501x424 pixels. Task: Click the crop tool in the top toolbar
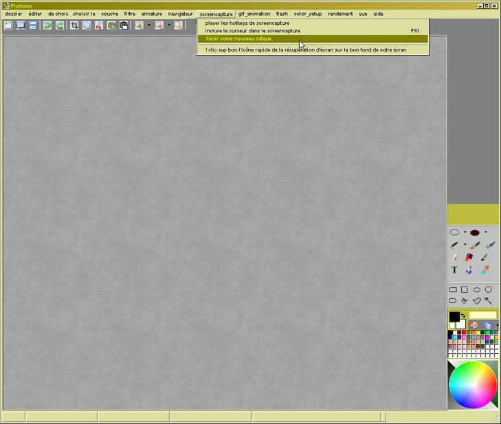click(74, 25)
